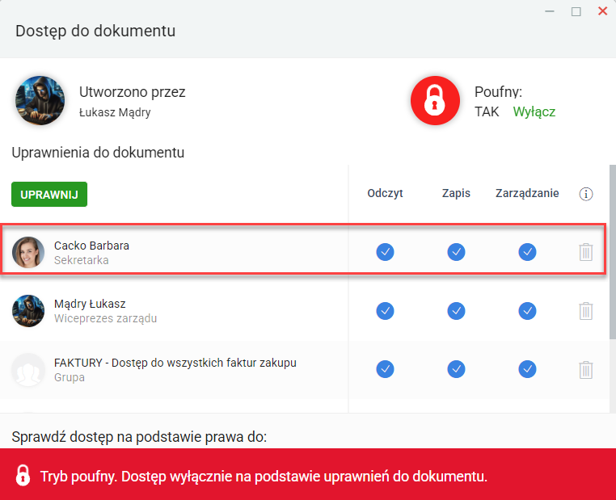Close the Dostęp do dokumentu window
The height and width of the screenshot is (500, 616).
602,11
